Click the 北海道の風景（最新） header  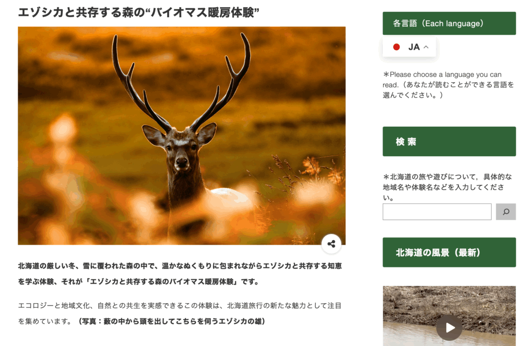449,252
